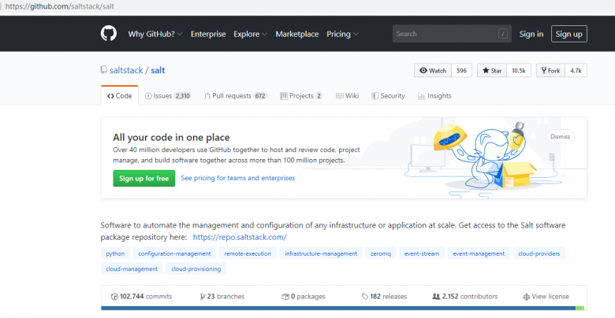Switch to the Pull requests tab
The image size is (615, 318).
[235, 96]
